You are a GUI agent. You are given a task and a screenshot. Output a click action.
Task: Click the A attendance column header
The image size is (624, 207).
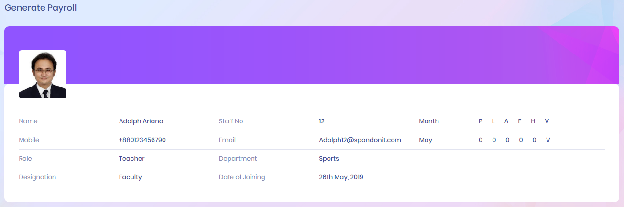tap(506, 121)
